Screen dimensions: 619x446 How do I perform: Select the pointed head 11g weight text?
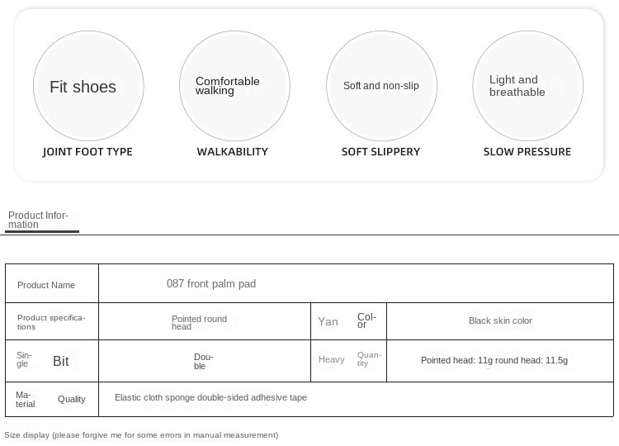(494, 360)
